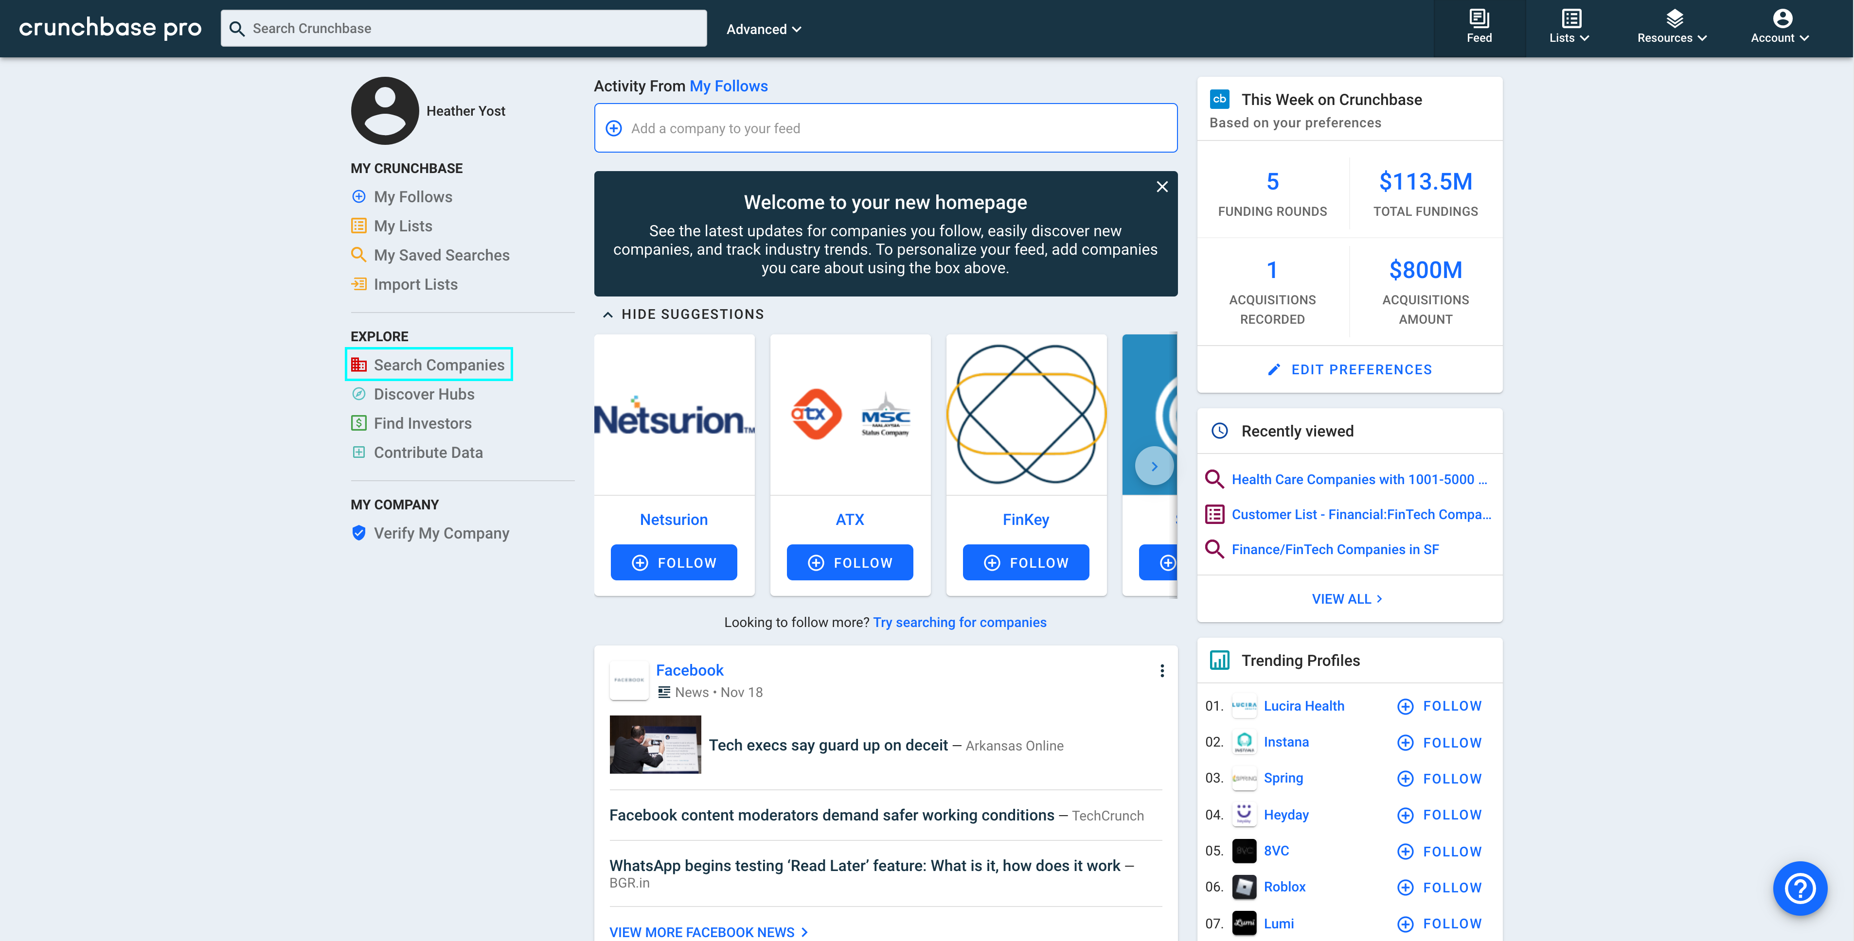Follow 8VC in Trending Profiles
1854x941 pixels.
(1439, 851)
